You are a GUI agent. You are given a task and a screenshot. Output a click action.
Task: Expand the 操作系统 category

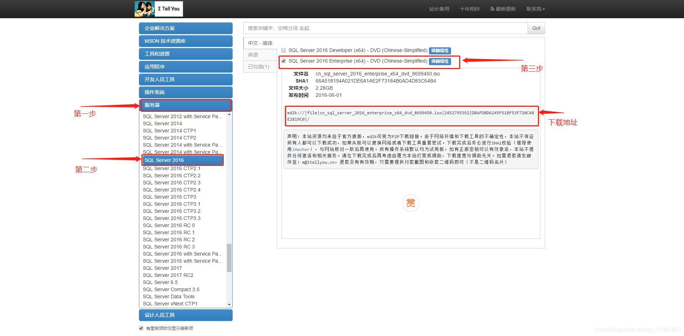[x=186, y=92]
